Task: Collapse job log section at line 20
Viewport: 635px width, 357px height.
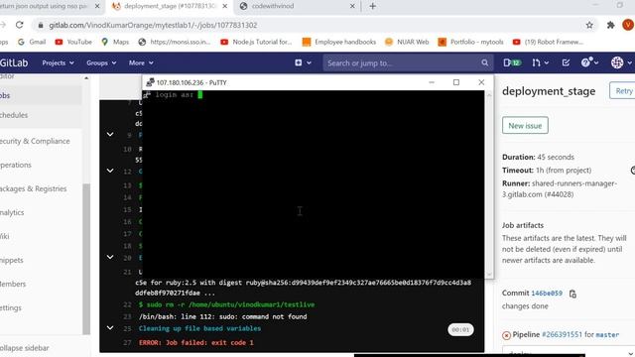Action: coord(110,257)
